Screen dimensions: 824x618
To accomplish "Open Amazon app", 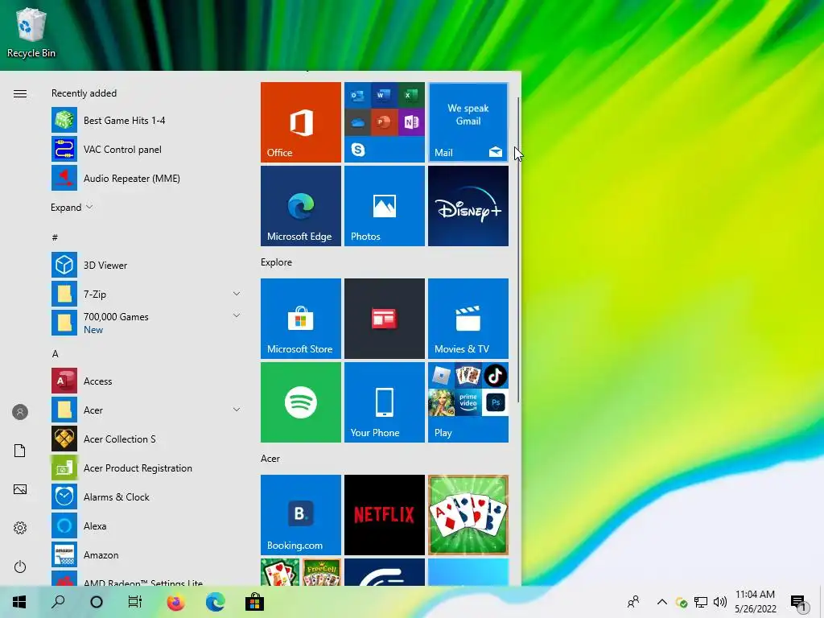I will tap(147, 555).
